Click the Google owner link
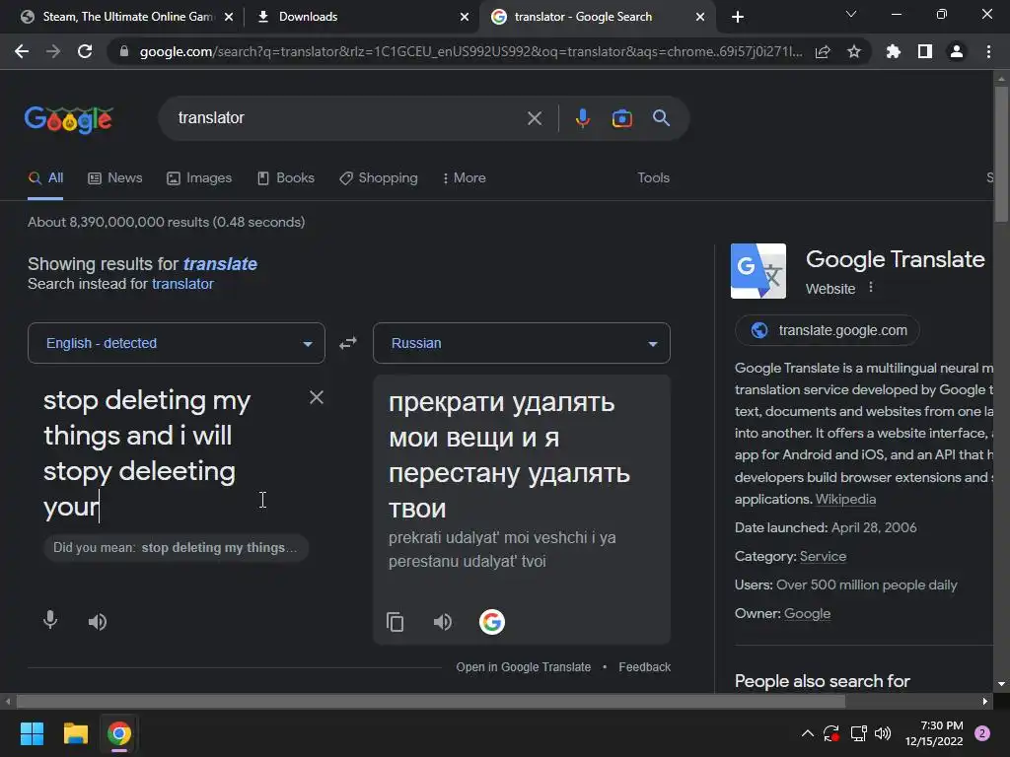 (807, 613)
